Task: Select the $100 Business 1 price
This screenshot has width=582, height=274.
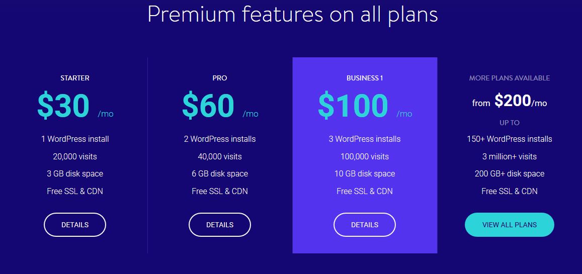Action: pos(353,106)
